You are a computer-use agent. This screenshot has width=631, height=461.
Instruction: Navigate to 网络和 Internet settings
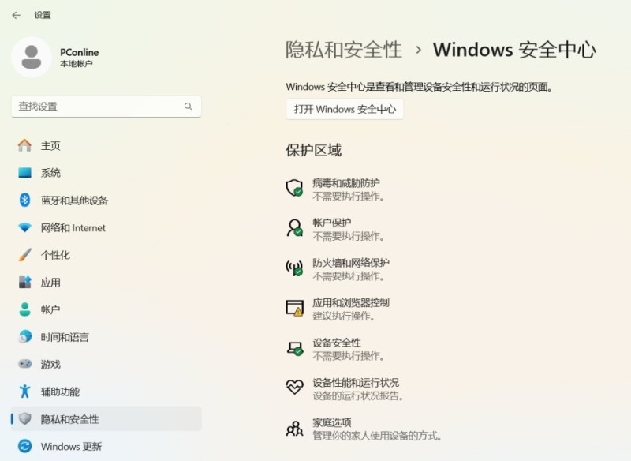tap(73, 228)
